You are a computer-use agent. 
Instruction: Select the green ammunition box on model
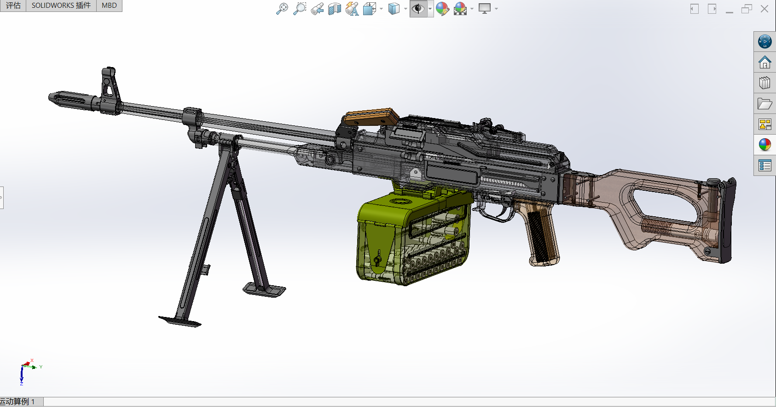tap(414, 234)
